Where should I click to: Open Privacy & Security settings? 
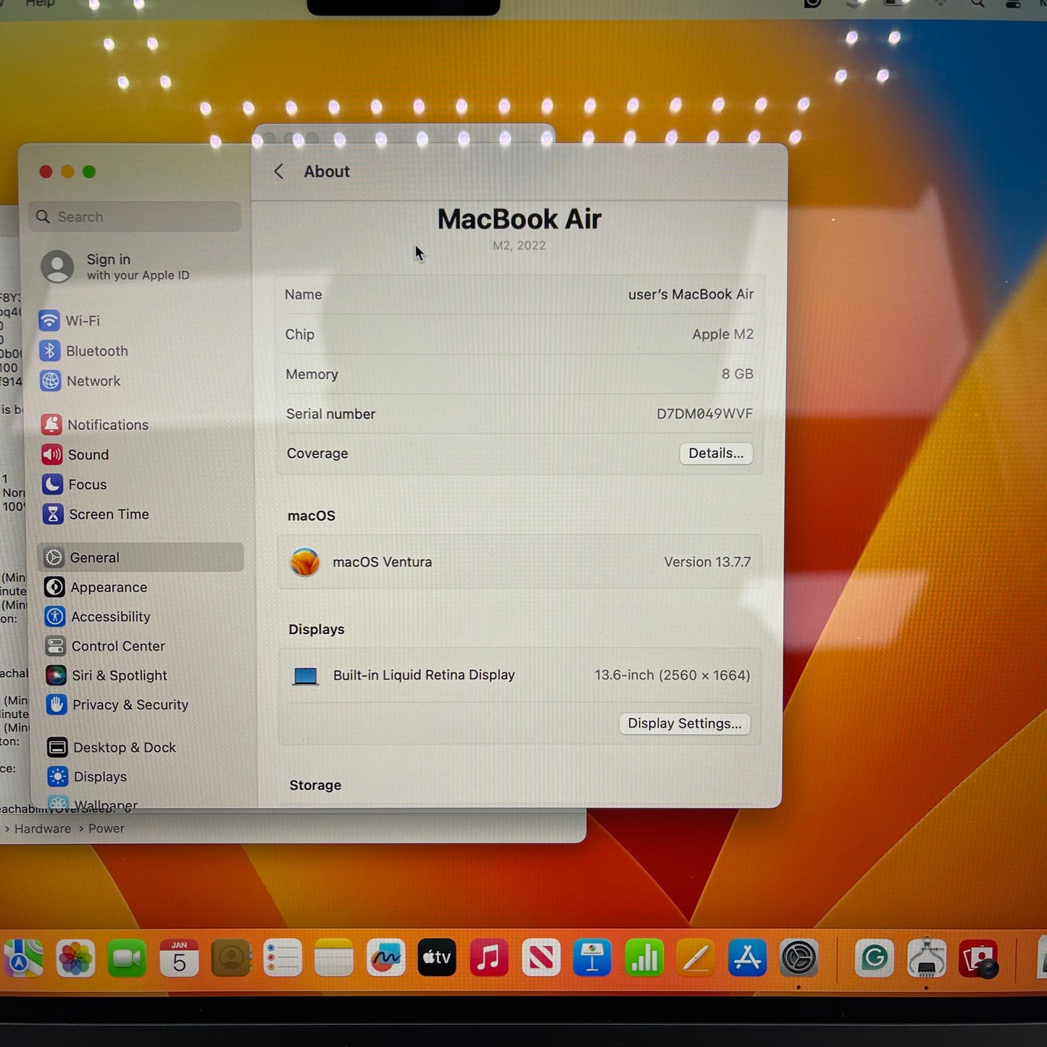[130, 705]
